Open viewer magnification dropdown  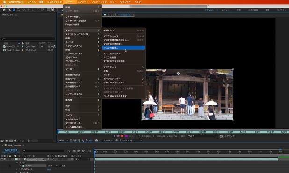coord(63,140)
